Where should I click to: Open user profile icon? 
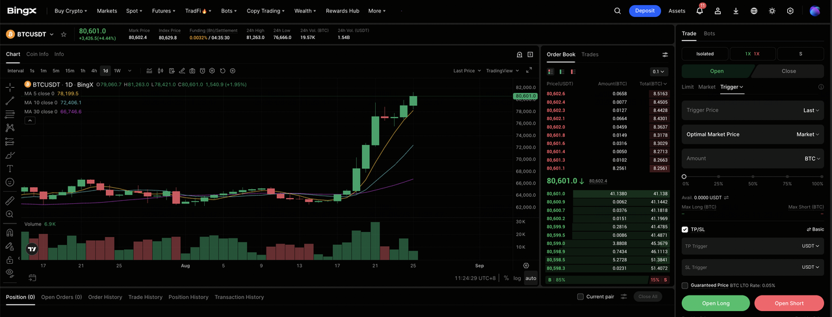tap(718, 11)
